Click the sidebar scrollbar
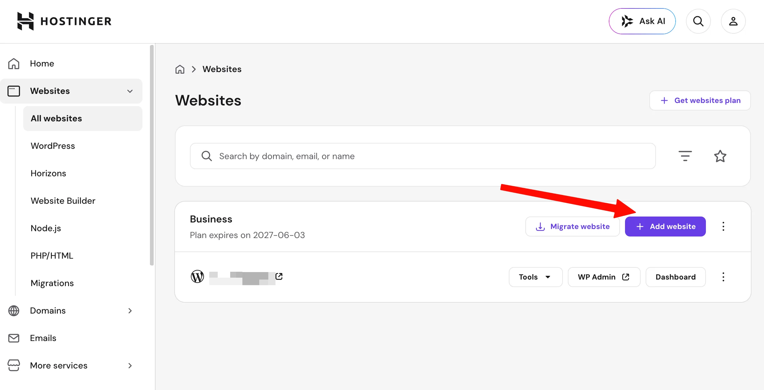764x390 pixels. [x=152, y=155]
